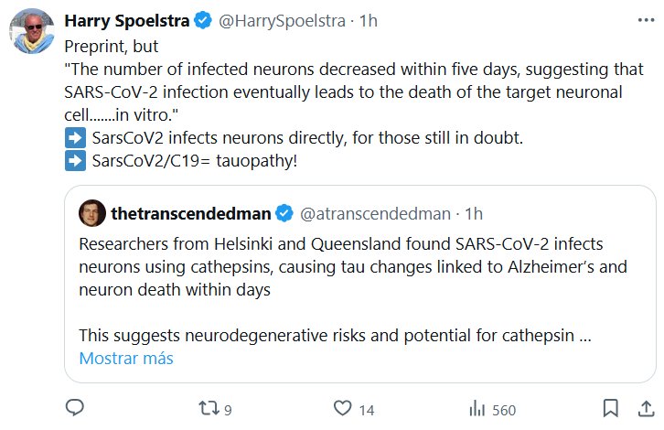This screenshot has height=430, width=664.
Task: Click the quoted tweet's 1h timestamp
Action: tap(474, 213)
